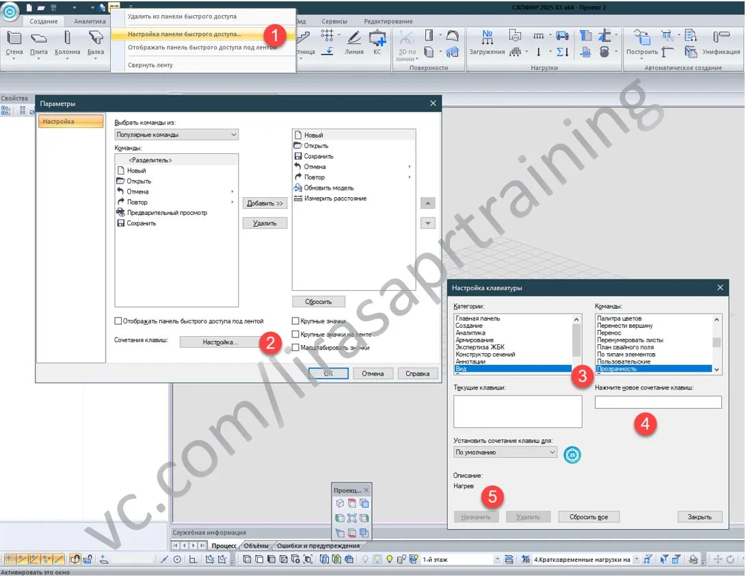Image resolution: width=746 pixels, height=577 pixels.
Task: Select the Колонна (column) tool
Action: point(67,43)
